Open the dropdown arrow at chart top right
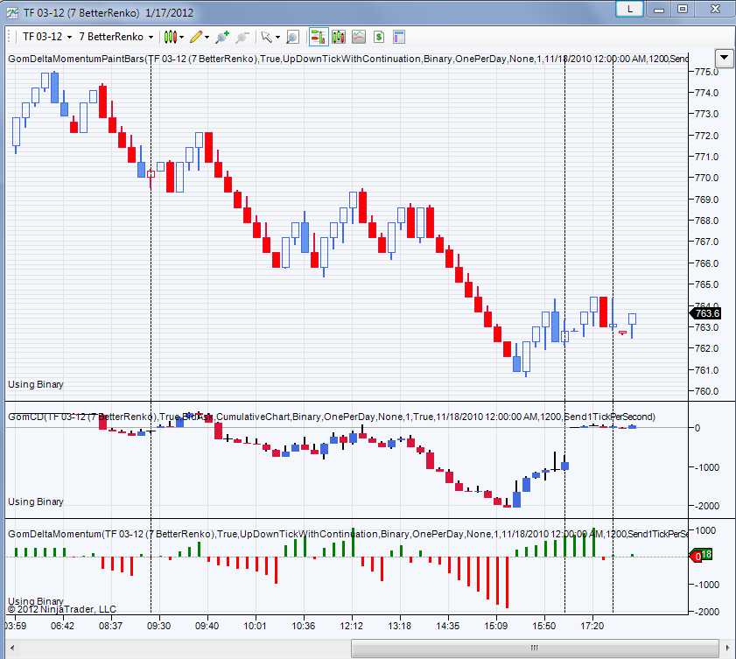736x659 pixels. (725, 58)
